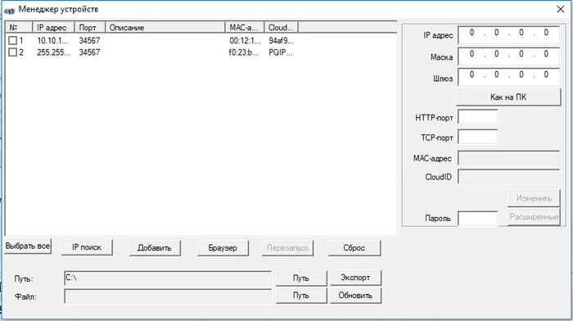Open the Расширенные settings button
Viewport: 573px width, 321px height.
pyautogui.click(x=534, y=217)
